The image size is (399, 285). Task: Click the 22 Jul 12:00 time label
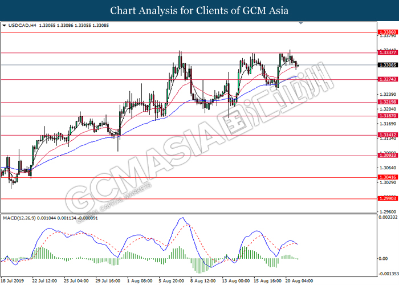44,281
